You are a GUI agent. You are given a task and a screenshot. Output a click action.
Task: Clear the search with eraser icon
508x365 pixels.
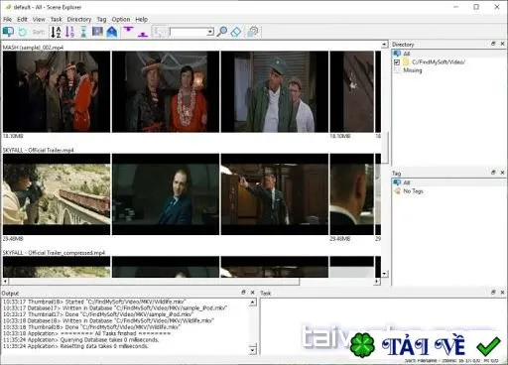235,32
